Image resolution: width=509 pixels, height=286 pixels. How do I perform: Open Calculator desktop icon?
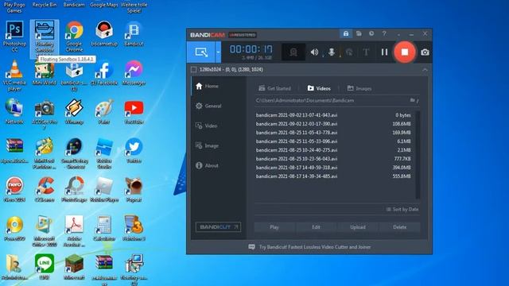click(x=104, y=228)
